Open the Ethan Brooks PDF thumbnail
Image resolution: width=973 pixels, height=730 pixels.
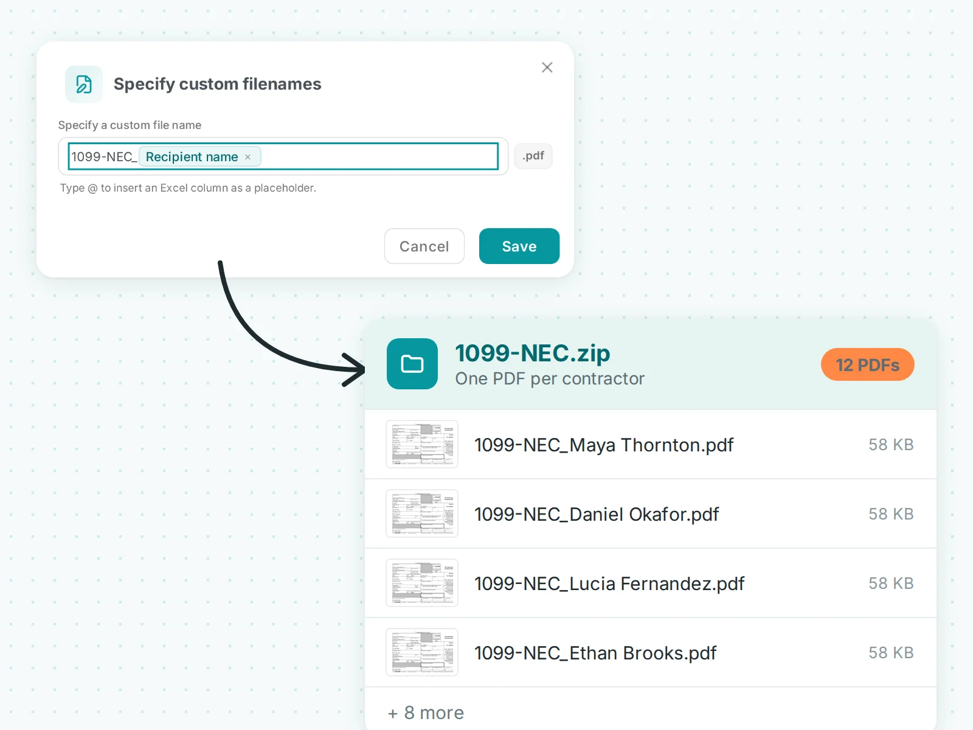(x=422, y=652)
